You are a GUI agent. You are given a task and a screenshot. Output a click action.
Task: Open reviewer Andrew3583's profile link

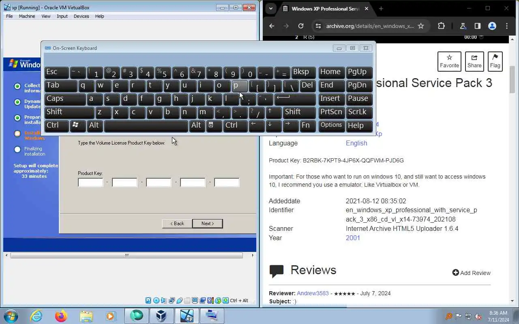pyautogui.click(x=313, y=293)
